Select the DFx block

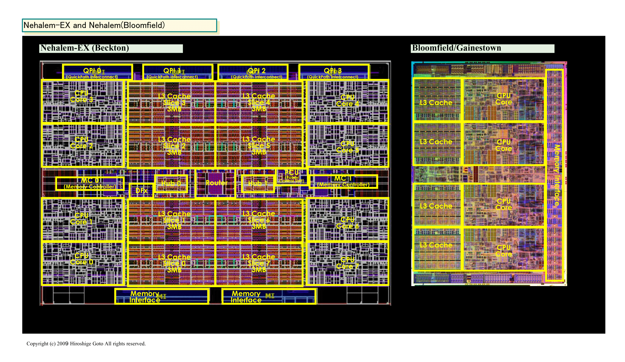tap(141, 191)
